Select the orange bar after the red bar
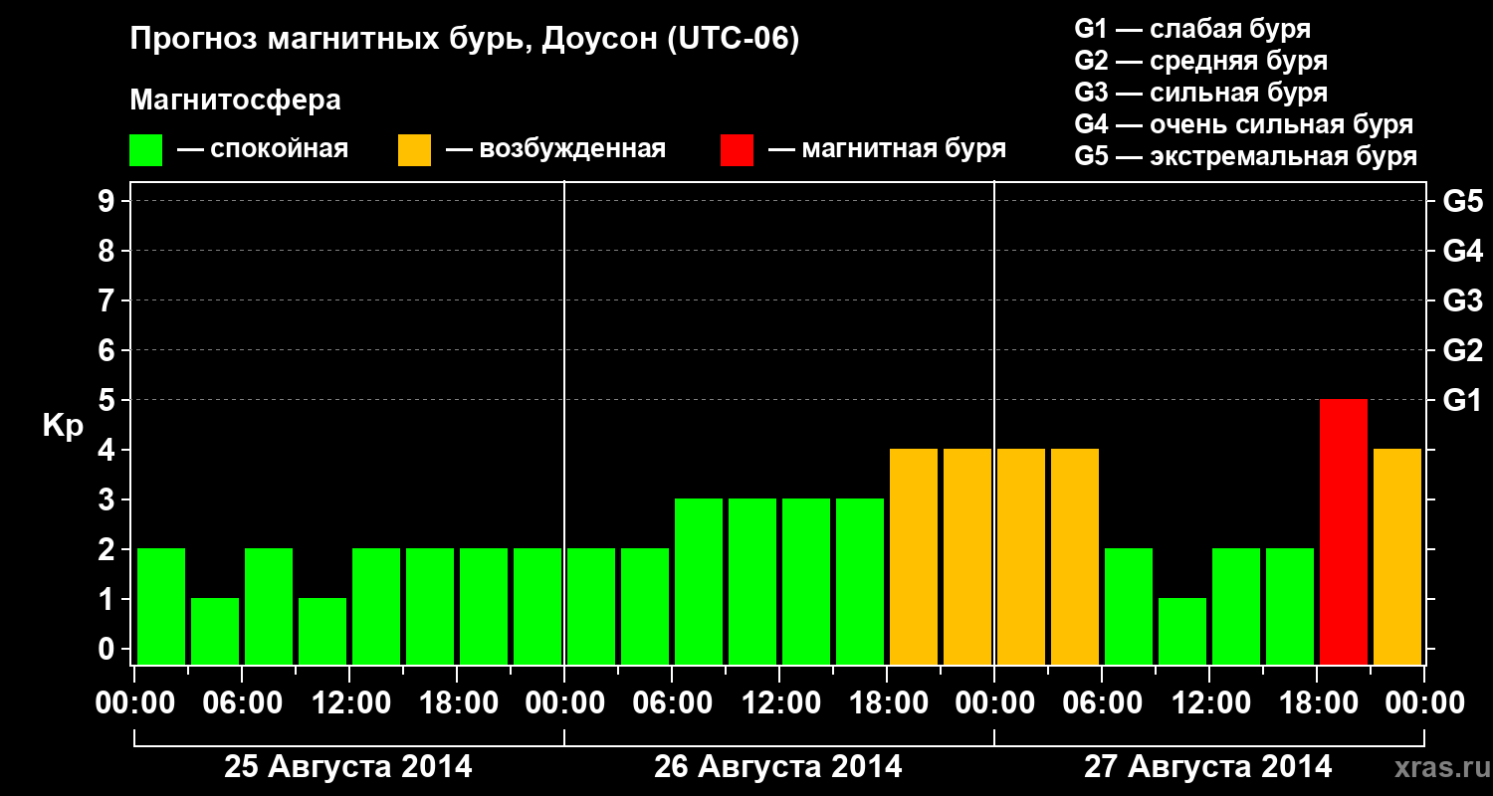Image resolution: width=1493 pixels, height=796 pixels. (x=1397, y=556)
